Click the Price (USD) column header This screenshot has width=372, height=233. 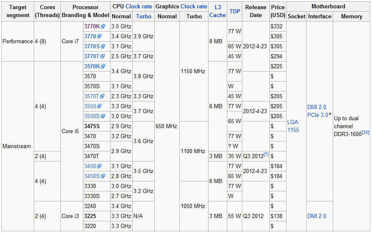click(278, 11)
